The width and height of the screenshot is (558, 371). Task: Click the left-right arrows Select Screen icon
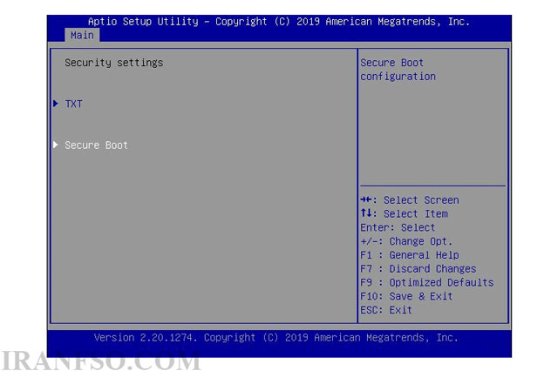(x=366, y=199)
